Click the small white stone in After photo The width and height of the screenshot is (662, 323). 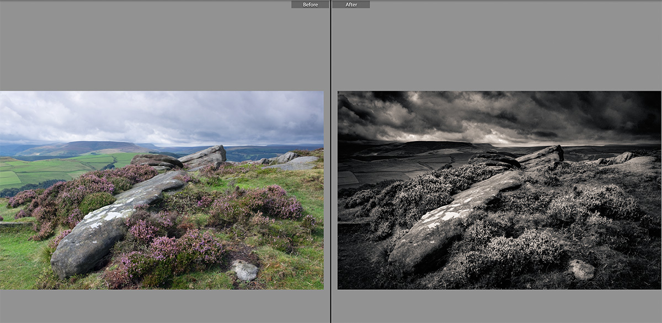click(x=582, y=270)
